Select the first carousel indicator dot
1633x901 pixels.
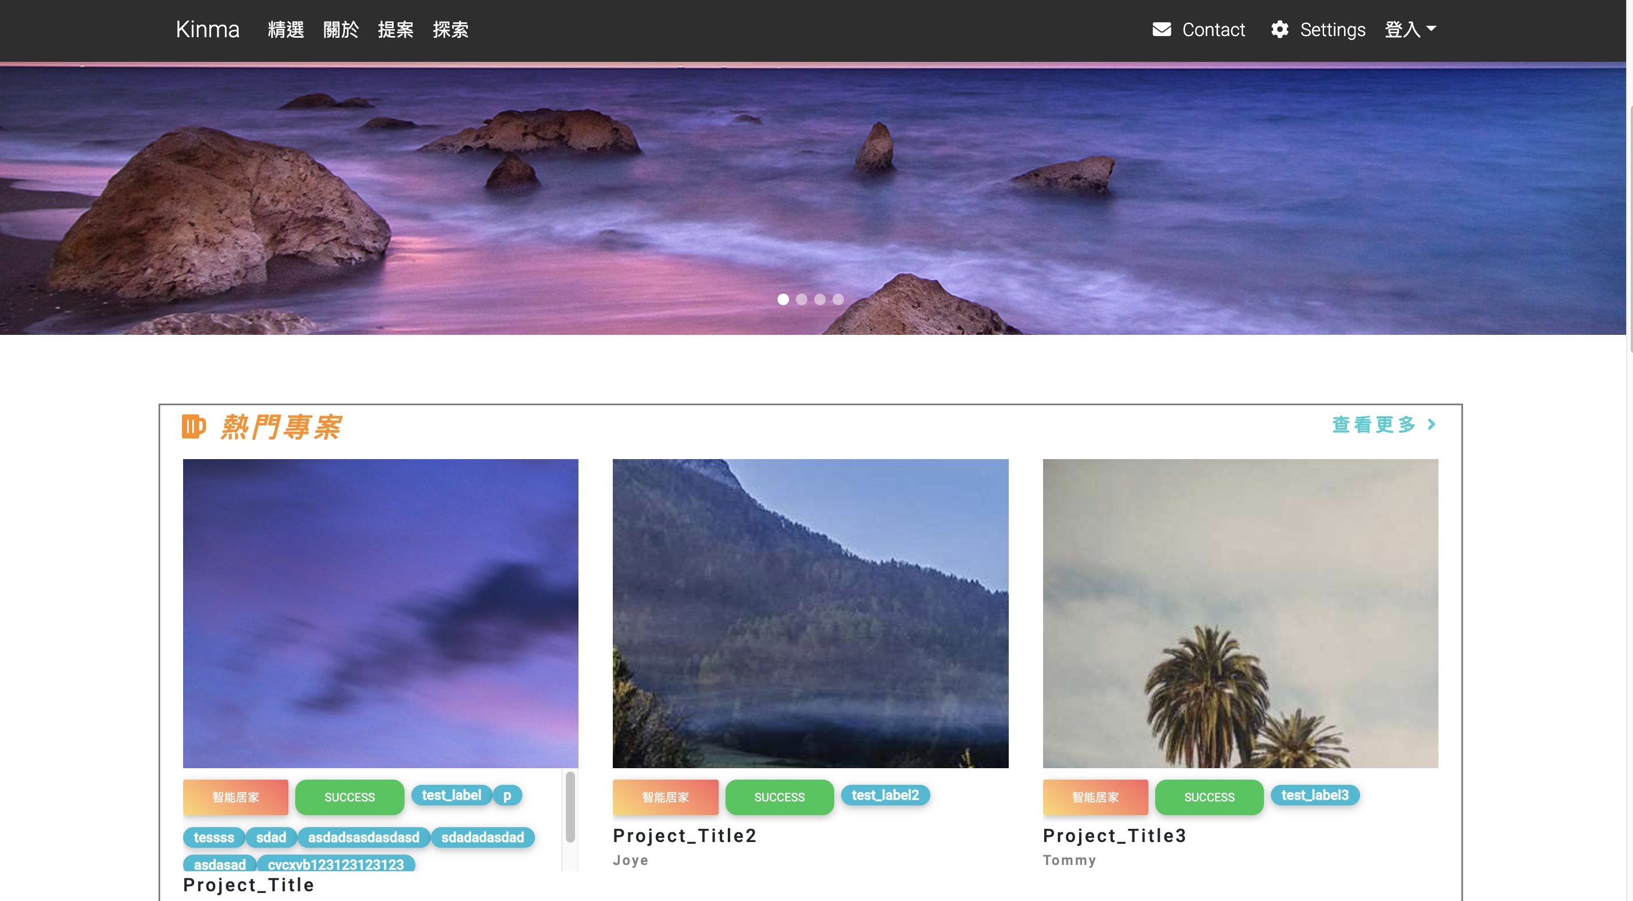pos(783,299)
